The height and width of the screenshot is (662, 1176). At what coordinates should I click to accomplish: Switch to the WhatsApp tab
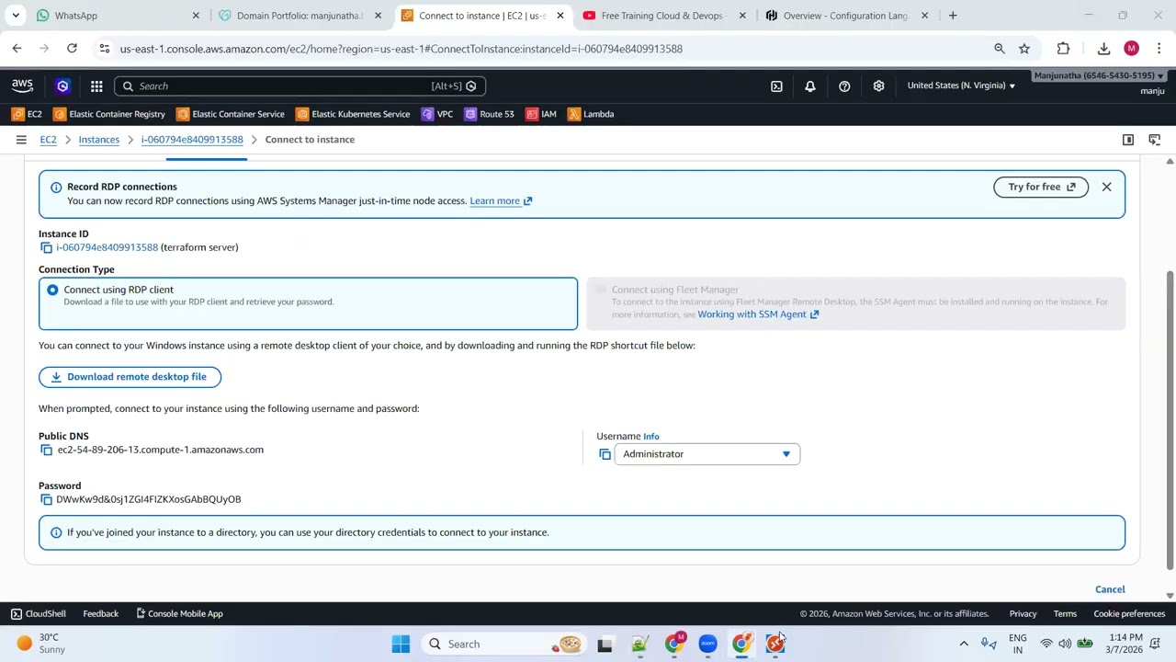tap(116, 16)
